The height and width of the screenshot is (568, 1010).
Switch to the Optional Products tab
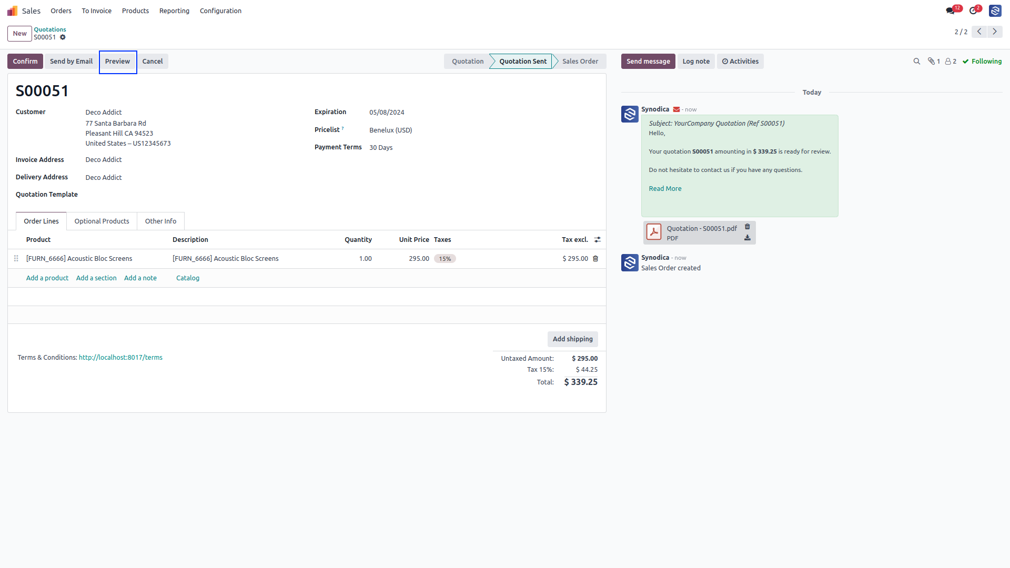[102, 221]
